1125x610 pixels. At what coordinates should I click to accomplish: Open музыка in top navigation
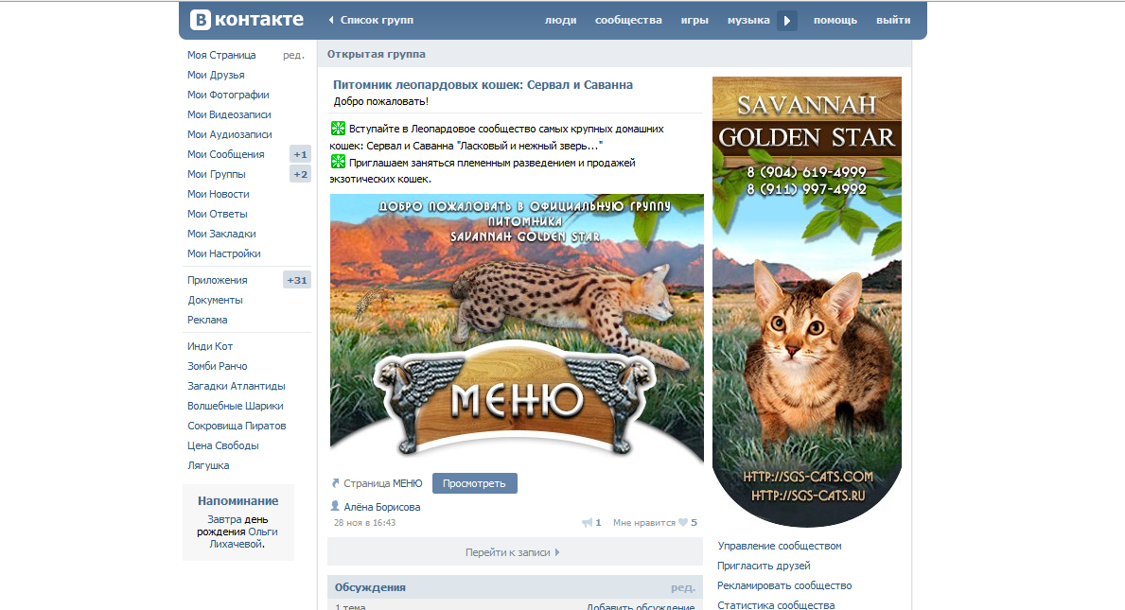point(748,20)
